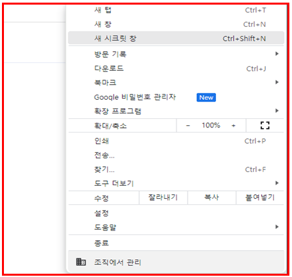Expand the 확장 프로그램 submenu arrow
The image size is (292, 277).
pos(277,111)
